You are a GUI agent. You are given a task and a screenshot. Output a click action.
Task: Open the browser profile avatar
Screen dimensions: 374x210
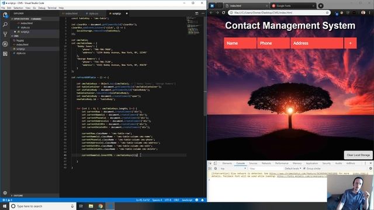[363, 13]
